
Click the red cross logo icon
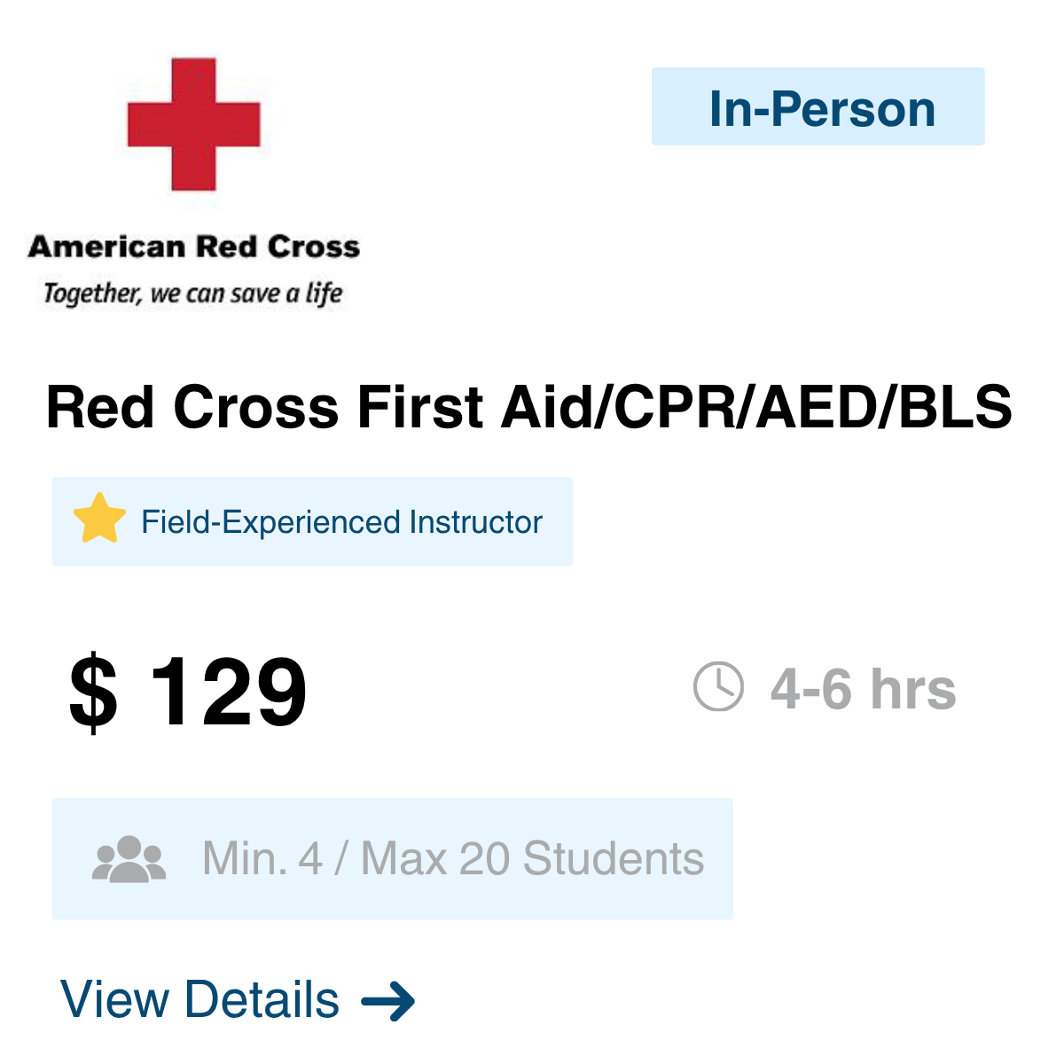click(x=193, y=124)
